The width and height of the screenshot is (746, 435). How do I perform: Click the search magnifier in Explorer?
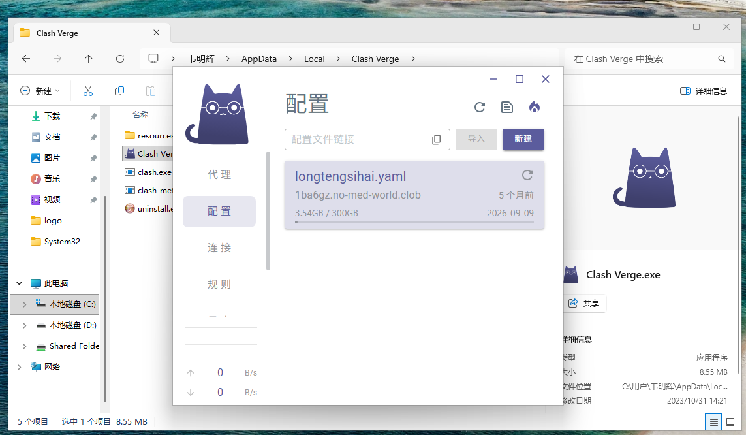pyautogui.click(x=722, y=59)
